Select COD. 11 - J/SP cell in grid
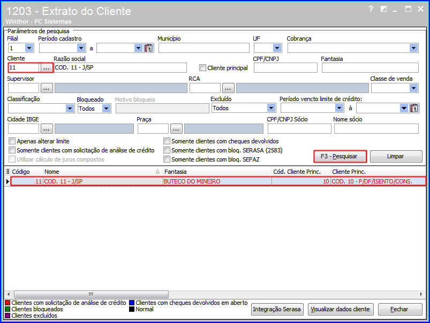This screenshot has height=323, width=430. tap(103, 181)
